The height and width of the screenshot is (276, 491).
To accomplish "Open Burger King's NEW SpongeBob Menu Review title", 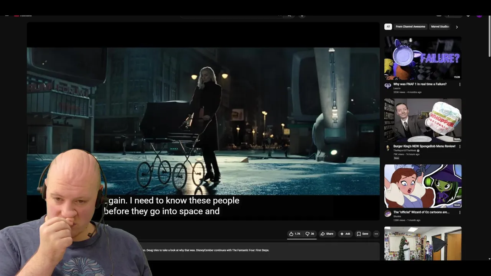I will [x=424, y=146].
